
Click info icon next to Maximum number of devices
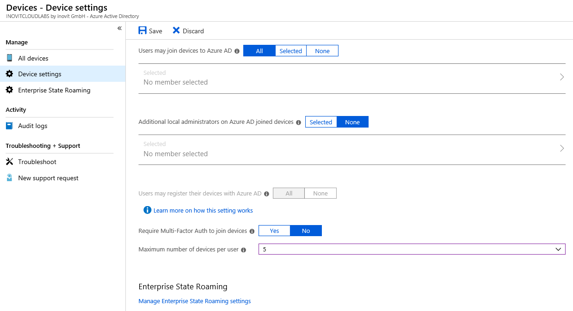click(243, 250)
